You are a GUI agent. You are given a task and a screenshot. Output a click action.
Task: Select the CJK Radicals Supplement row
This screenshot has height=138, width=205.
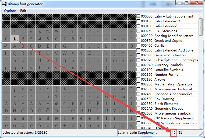167,118
